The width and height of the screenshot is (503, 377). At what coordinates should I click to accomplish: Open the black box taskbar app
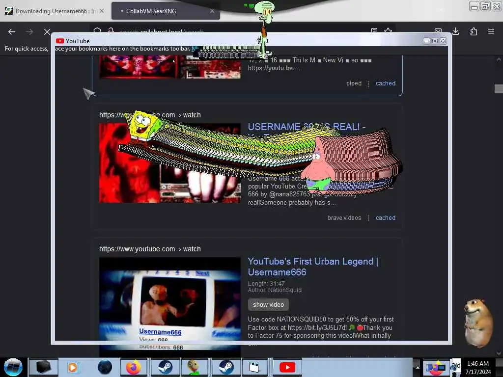pos(44,367)
